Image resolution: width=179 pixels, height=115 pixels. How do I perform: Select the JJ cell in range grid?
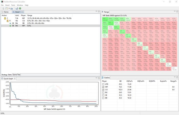(x=122, y=32)
